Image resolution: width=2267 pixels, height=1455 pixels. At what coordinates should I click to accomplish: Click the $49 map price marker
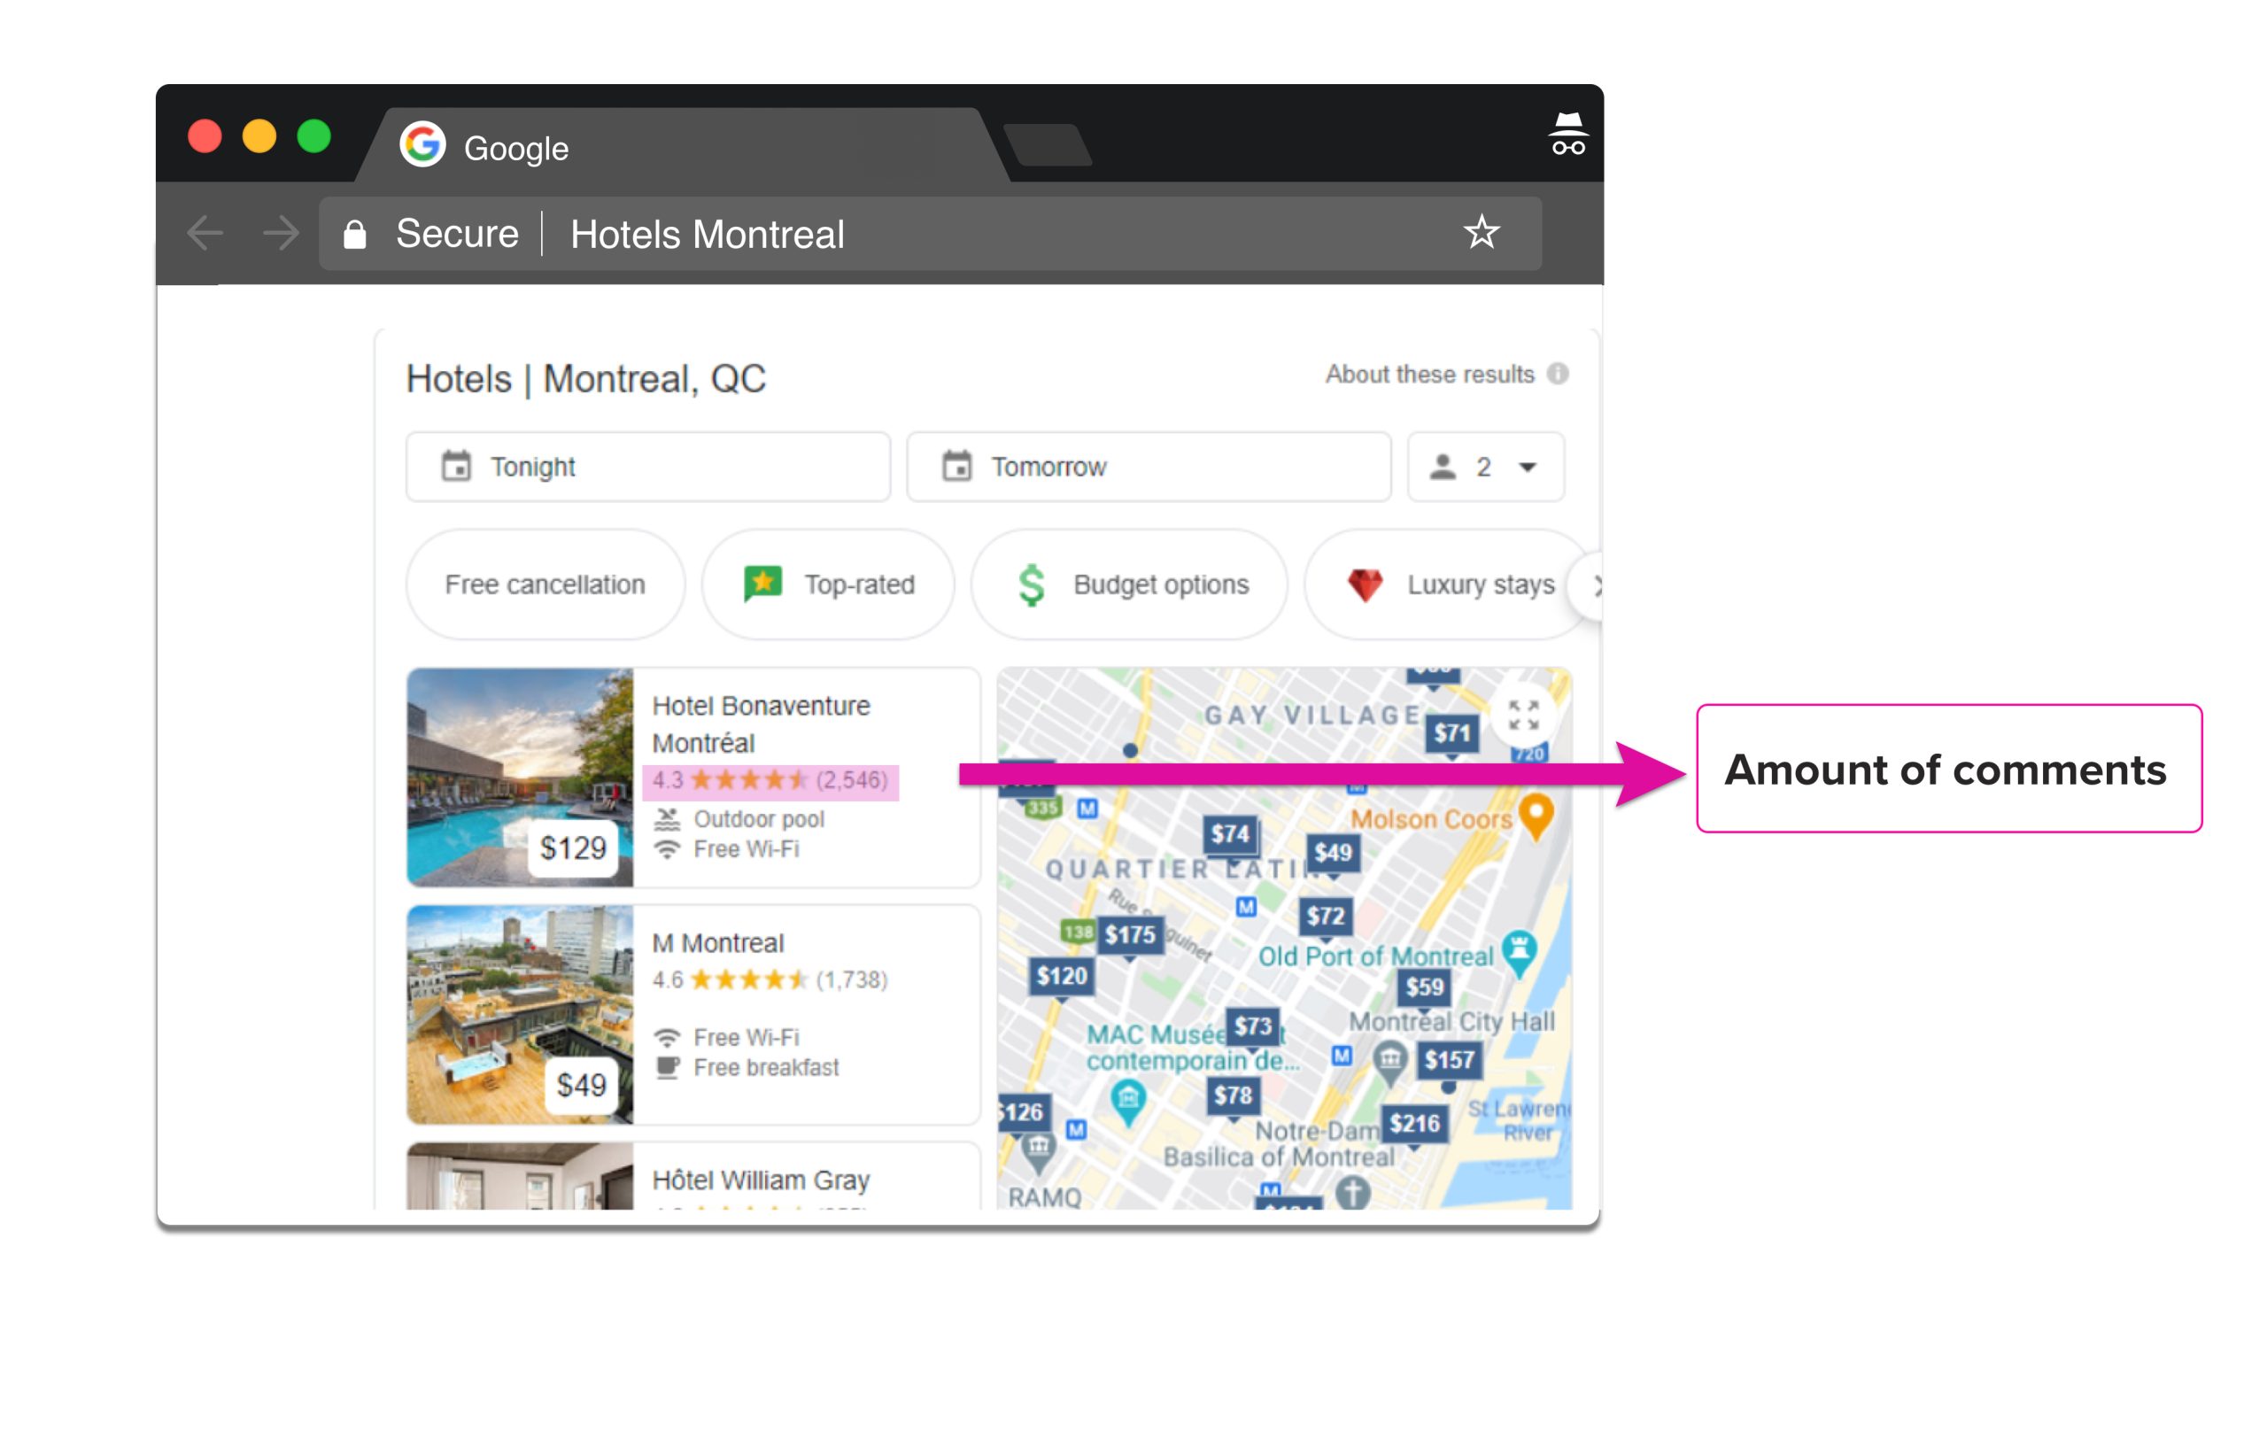[1333, 854]
